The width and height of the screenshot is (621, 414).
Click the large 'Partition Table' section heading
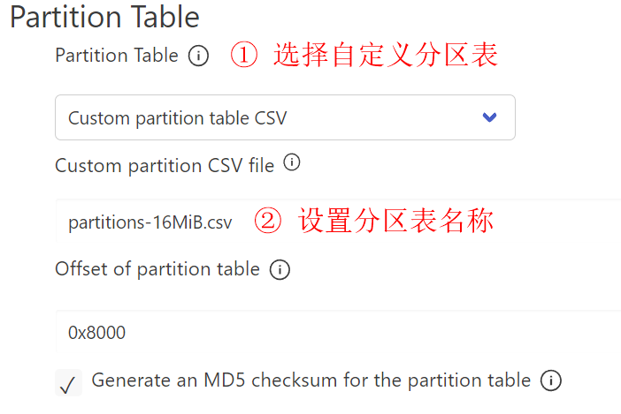pos(104,17)
